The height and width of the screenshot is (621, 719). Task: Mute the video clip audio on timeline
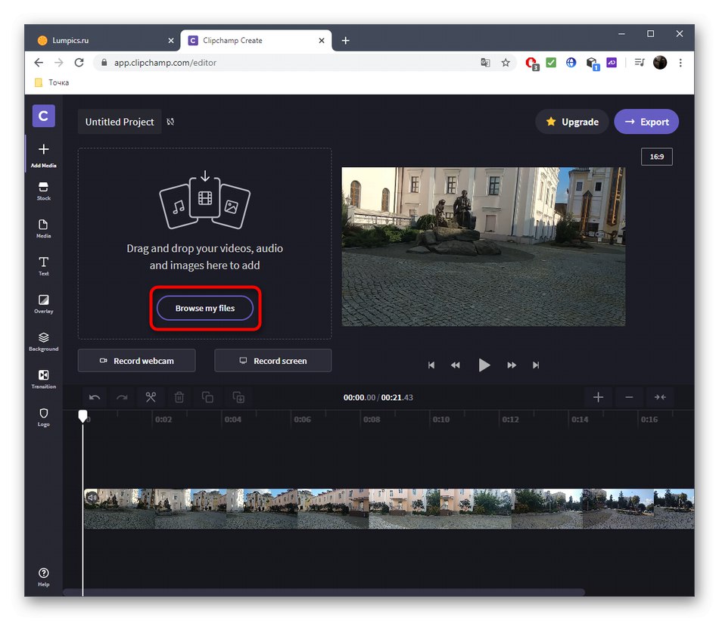(92, 498)
